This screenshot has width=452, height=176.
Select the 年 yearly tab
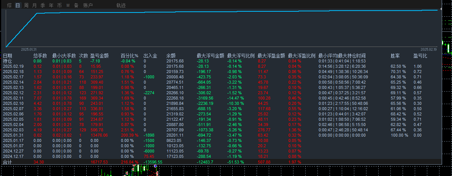51,5
